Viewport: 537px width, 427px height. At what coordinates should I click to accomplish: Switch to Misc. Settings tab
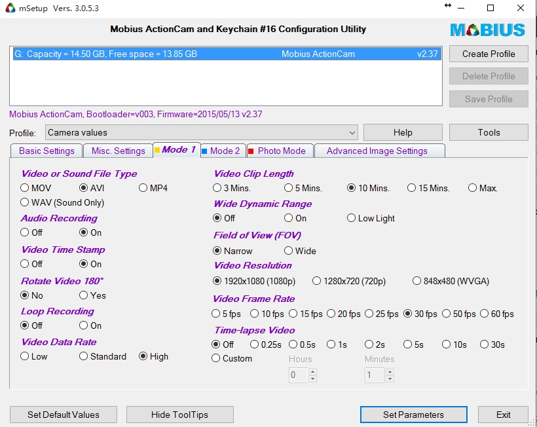click(x=118, y=151)
